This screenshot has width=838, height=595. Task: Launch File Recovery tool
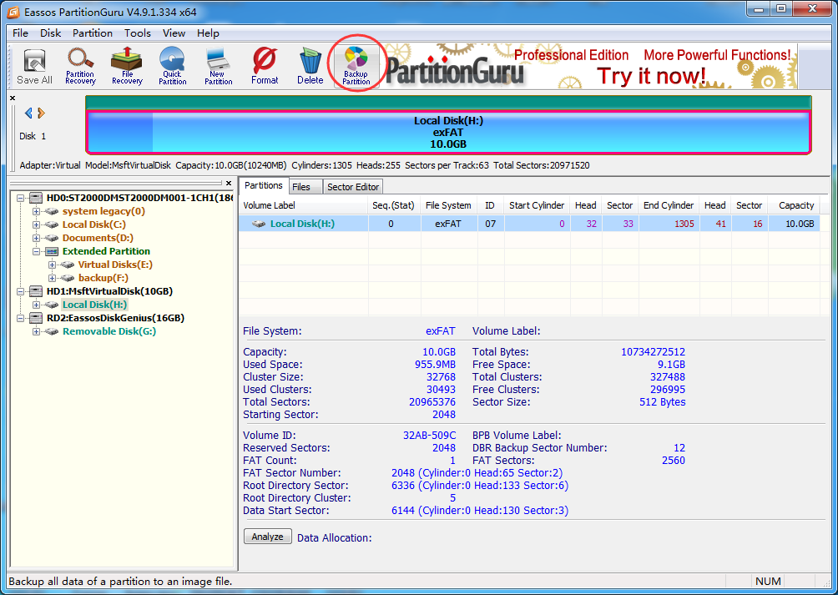click(x=127, y=66)
